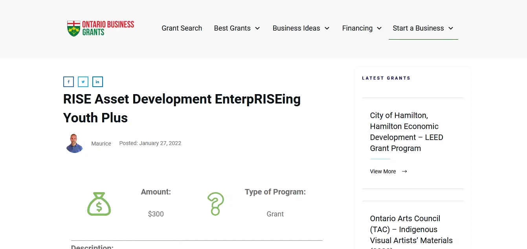Open the Hamilton LEED Grant Program link
Screen dimensions: 527x249
click(x=406, y=132)
